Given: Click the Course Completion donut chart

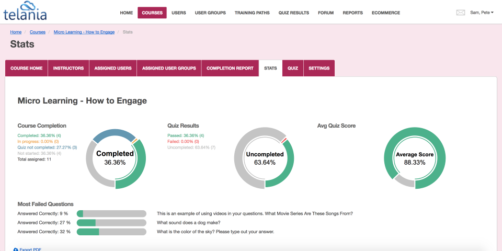Looking at the screenshot, I should click(x=115, y=159).
